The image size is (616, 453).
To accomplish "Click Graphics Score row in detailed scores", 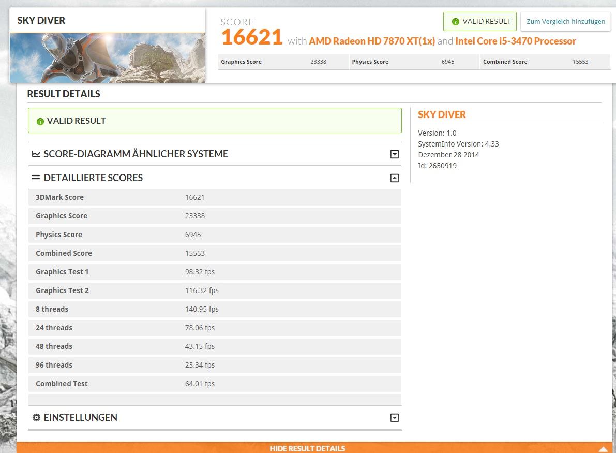I will 215,216.
